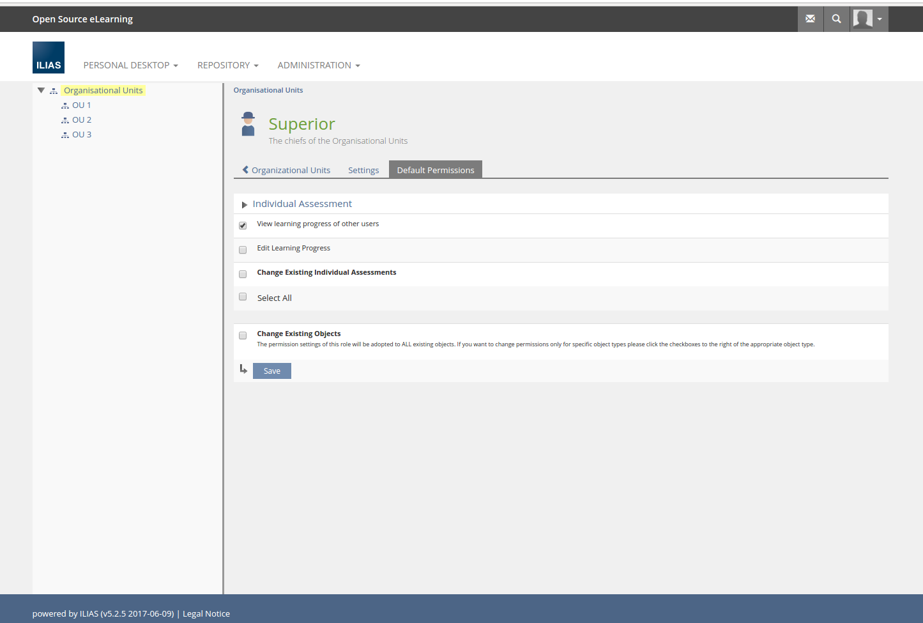923x623 pixels.
Task: Click the OU 2 org unit icon
Action: click(65, 120)
